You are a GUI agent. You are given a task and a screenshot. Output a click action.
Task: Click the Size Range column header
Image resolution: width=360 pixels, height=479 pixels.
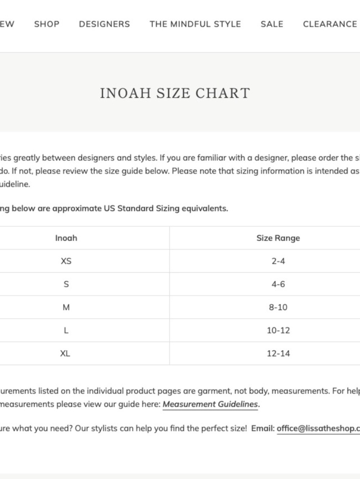(x=278, y=238)
